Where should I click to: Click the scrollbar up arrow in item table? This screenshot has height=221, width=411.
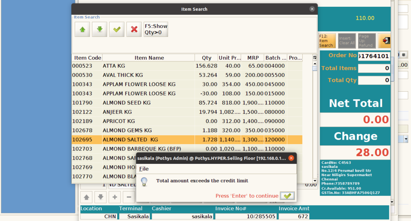click(x=315, y=64)
